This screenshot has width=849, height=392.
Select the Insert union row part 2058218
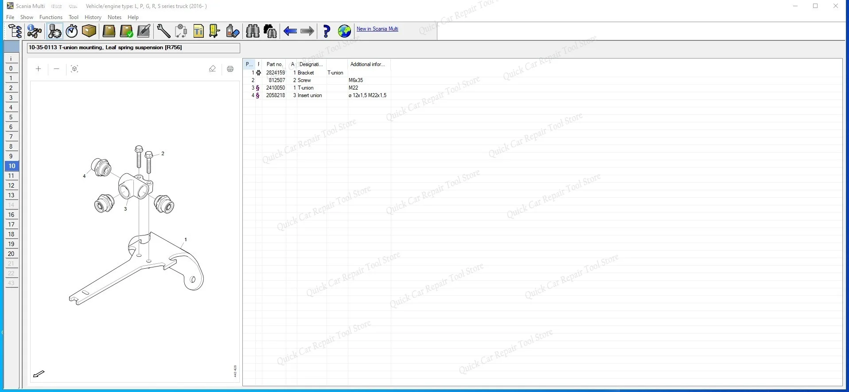(317, 95)
